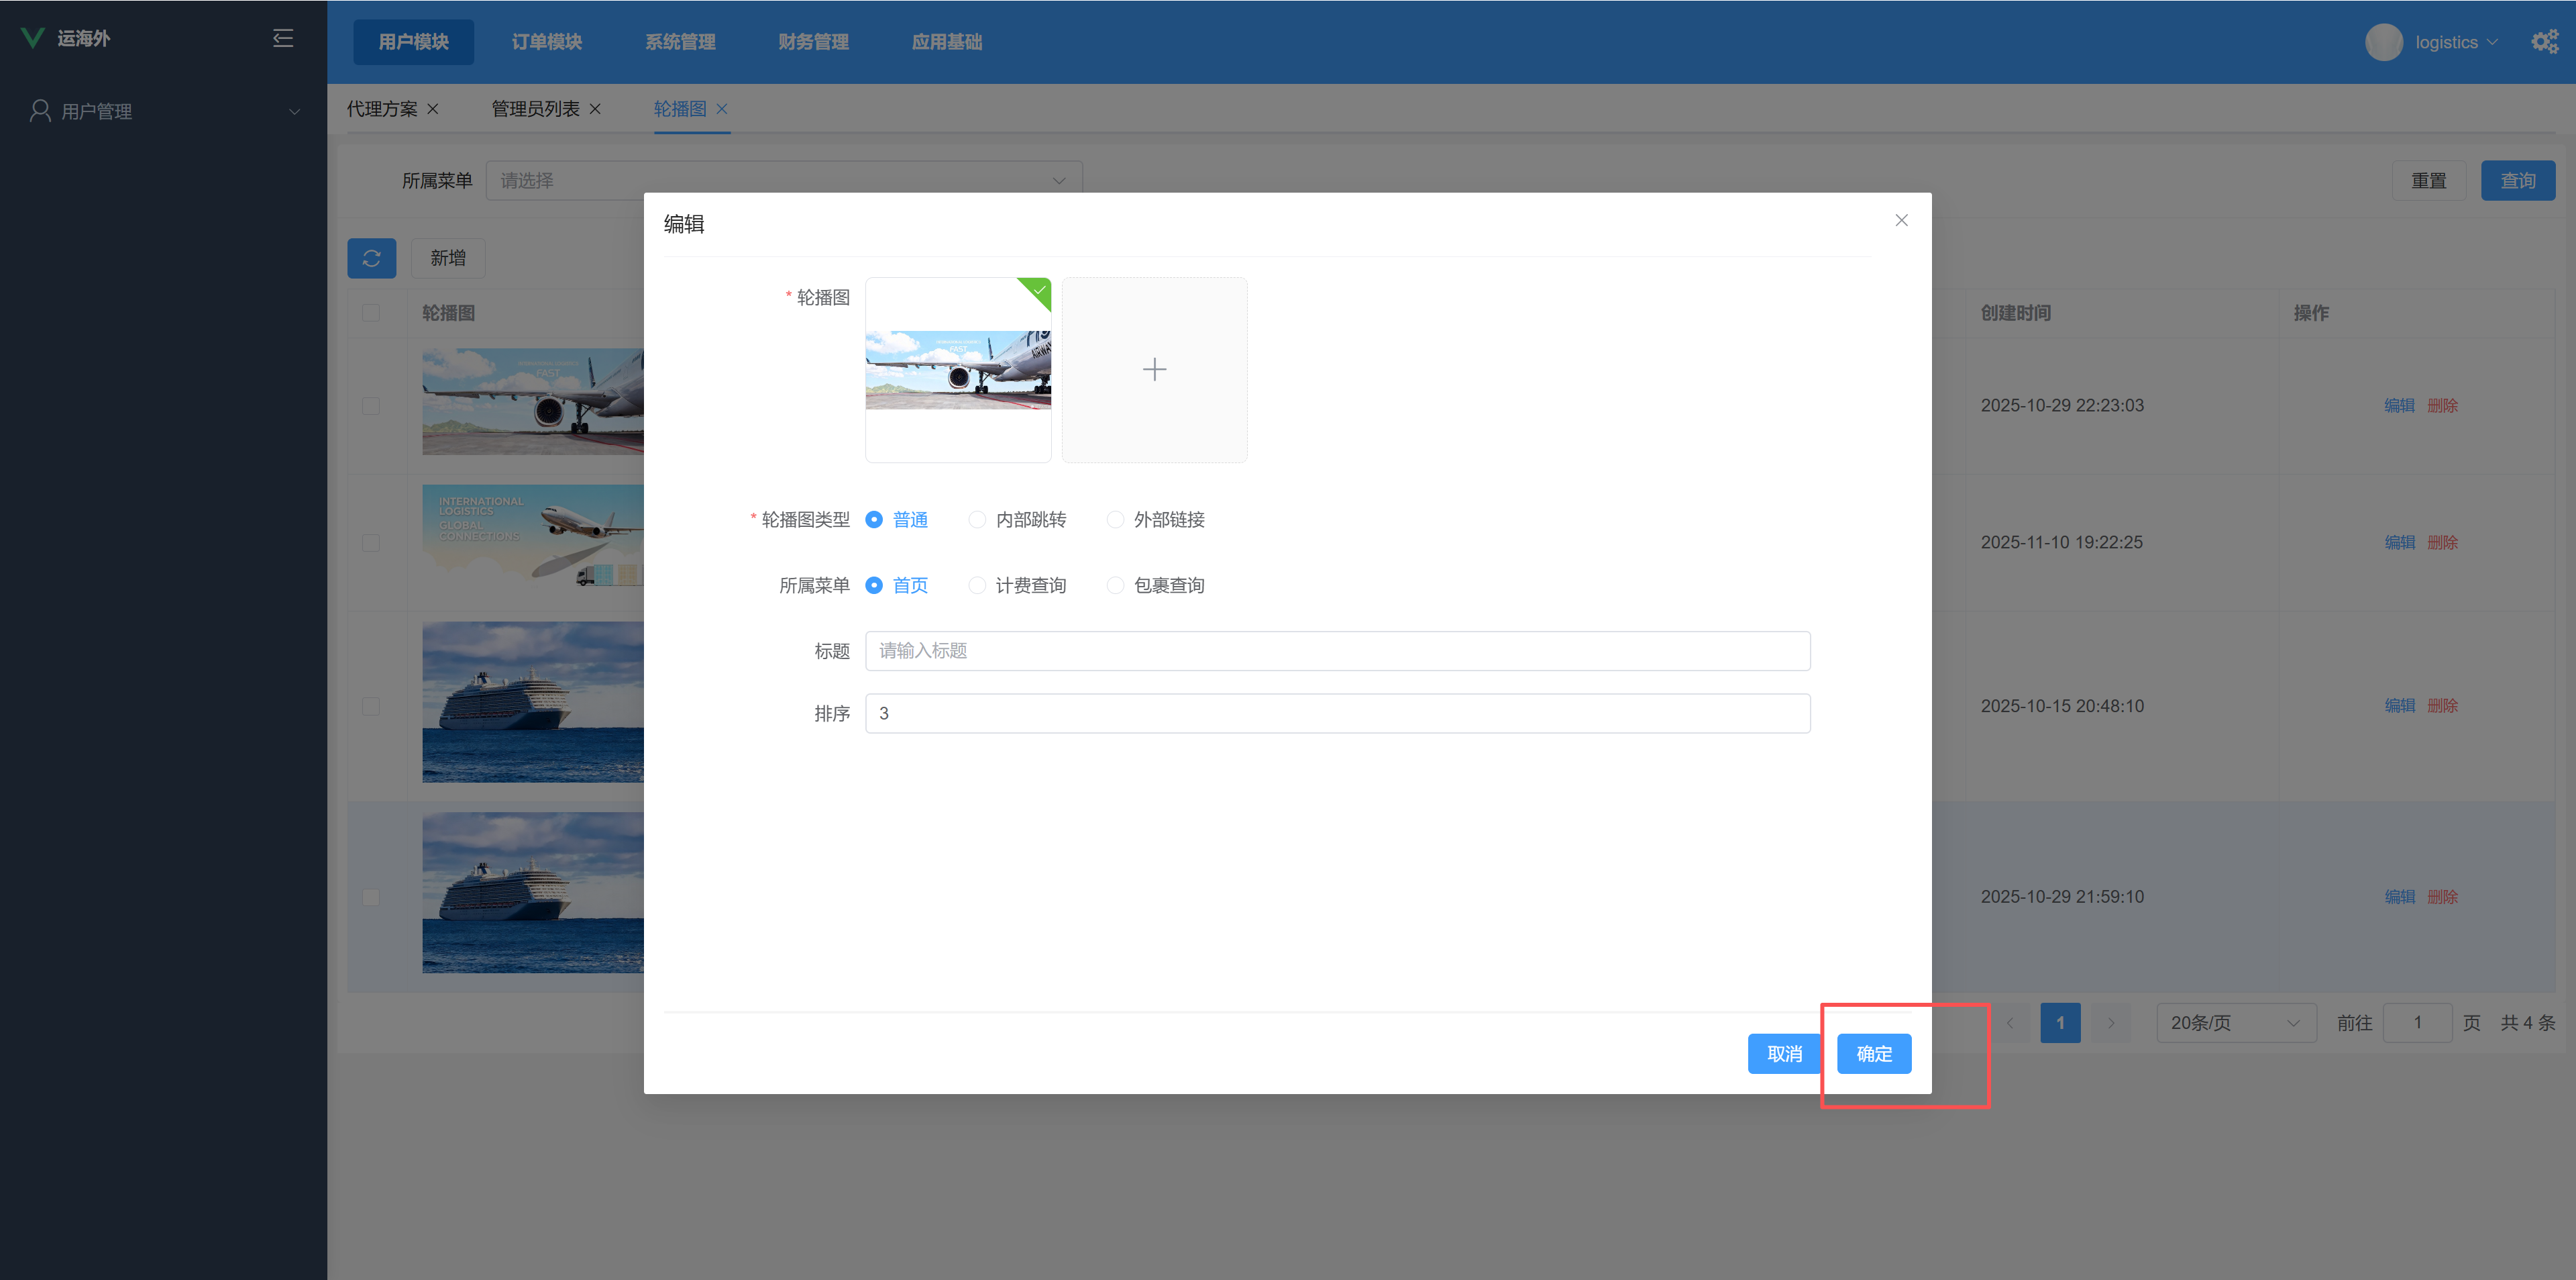Choose 计费查询 as the 所属菜单 option

point(977,585)
